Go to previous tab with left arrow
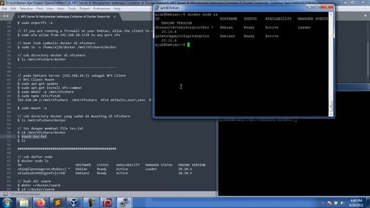 [4, 16]
